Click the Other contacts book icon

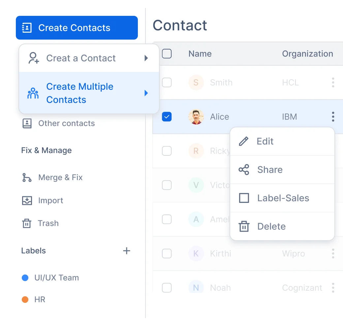(27, 123)
